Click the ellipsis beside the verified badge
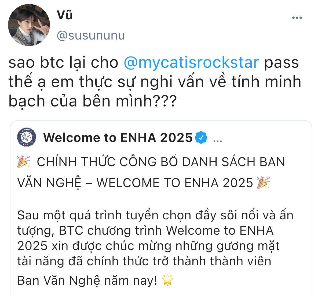 tap(218, 141)
